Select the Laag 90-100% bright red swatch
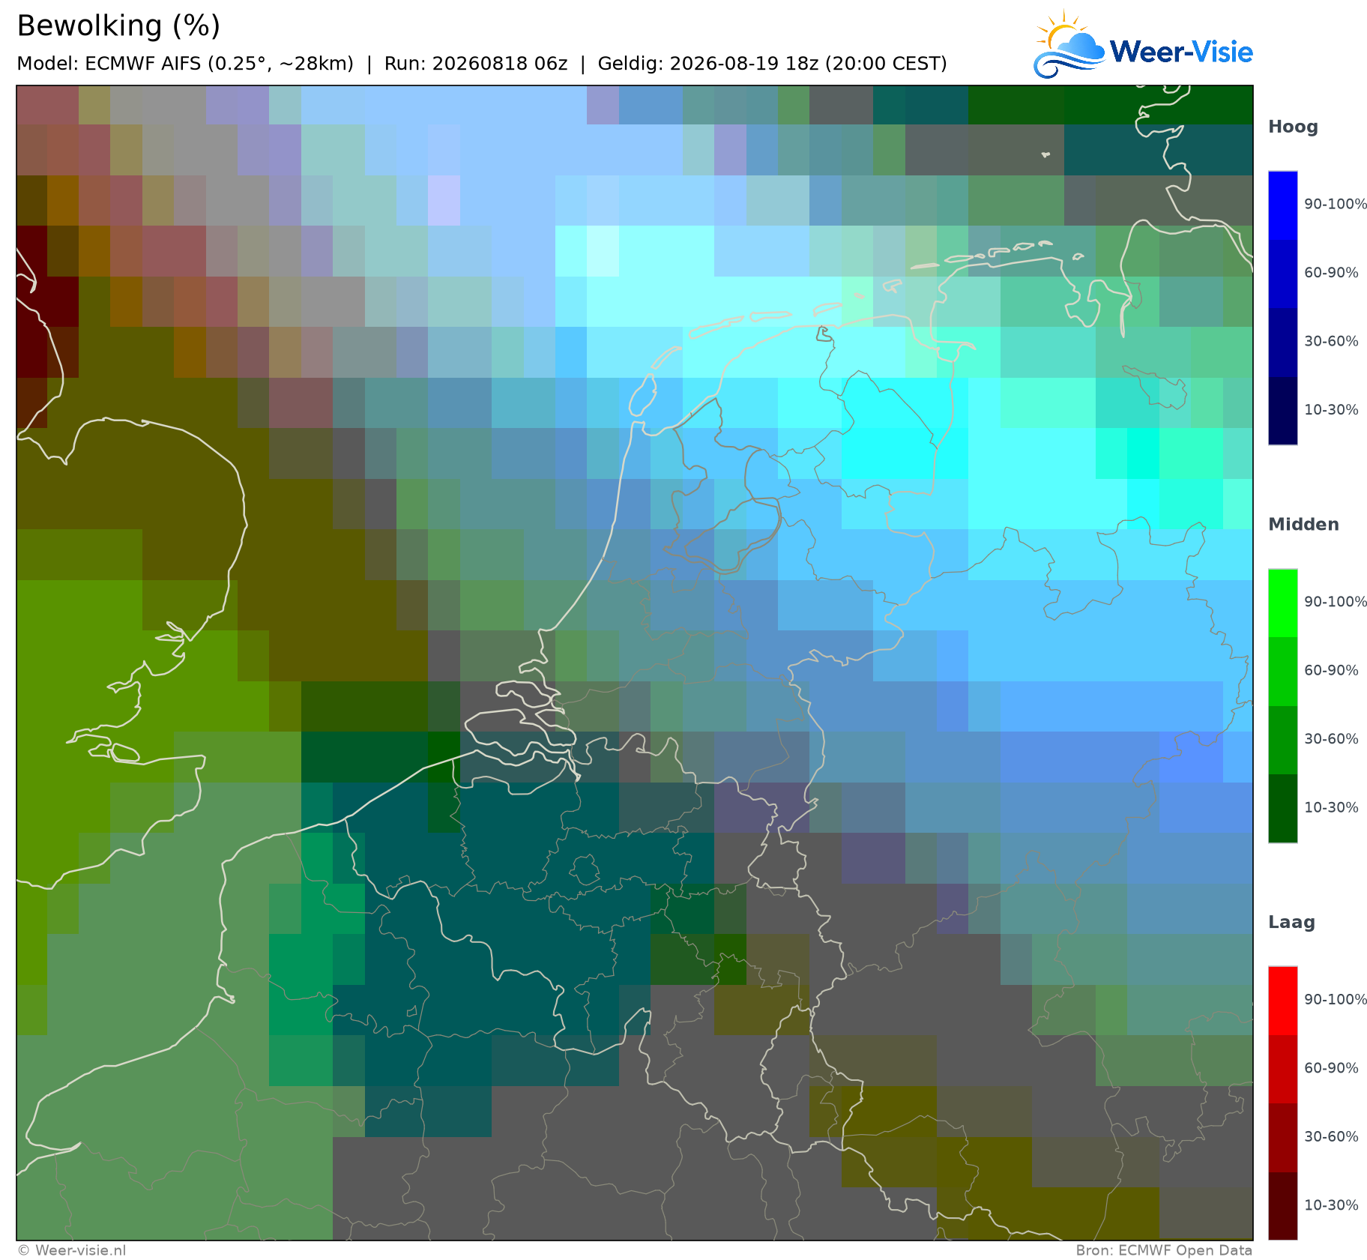Image resolution: width=1367 pixels, height=1260 pixels. 1282,1001
